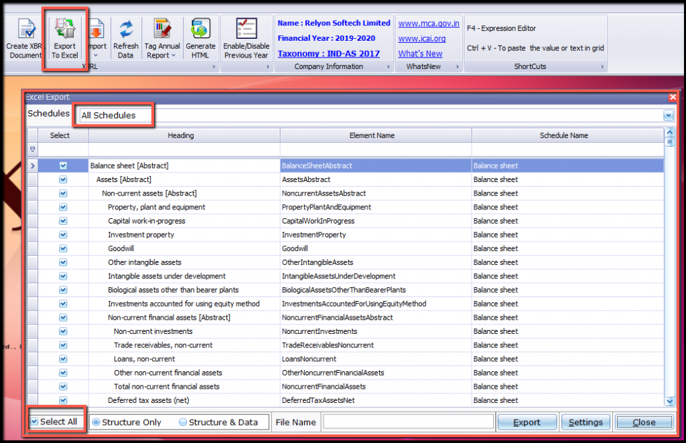Click the filter funnel icon in grid

pos(31,149)
